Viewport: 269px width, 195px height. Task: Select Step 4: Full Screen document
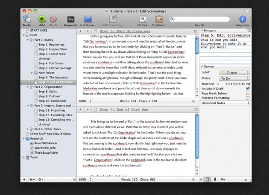click(51, 63)
